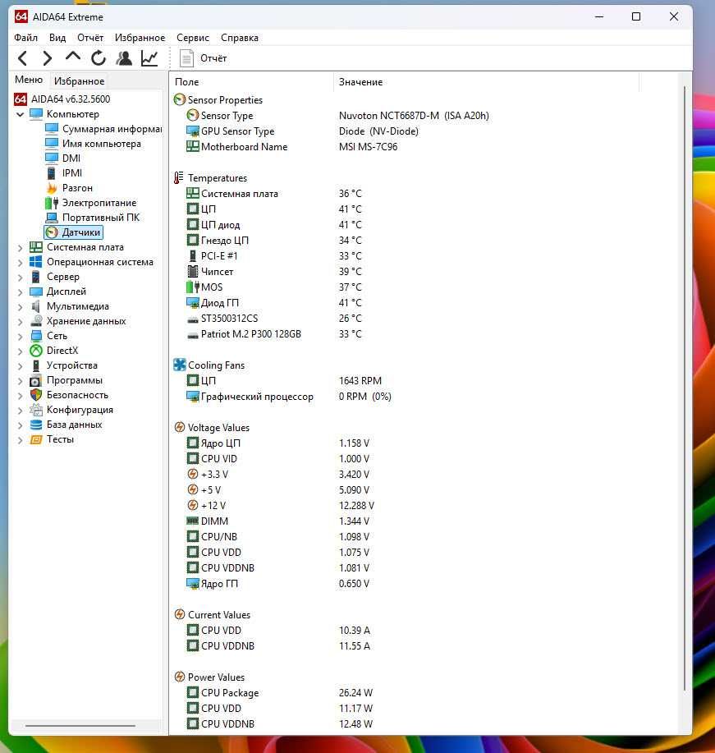Image resolution: width=715 pixels, height=753 pixels.
Task: Go back with the left arrow toolbar icon
Action: click(22, 58)
